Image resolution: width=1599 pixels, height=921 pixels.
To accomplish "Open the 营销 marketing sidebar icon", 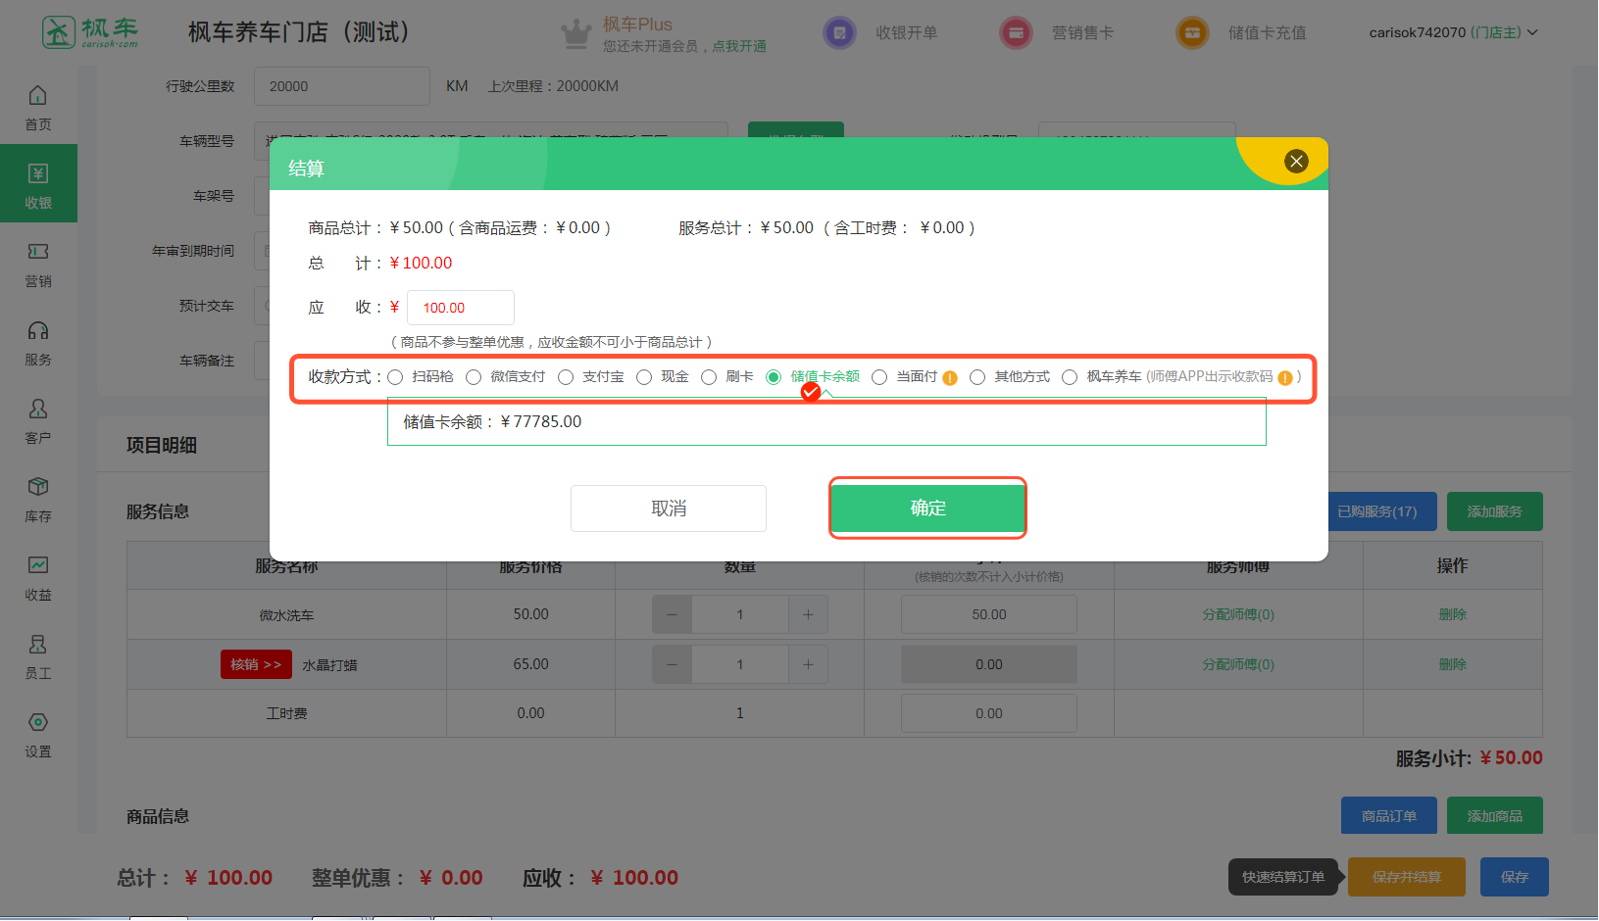I will pos(37,253).
